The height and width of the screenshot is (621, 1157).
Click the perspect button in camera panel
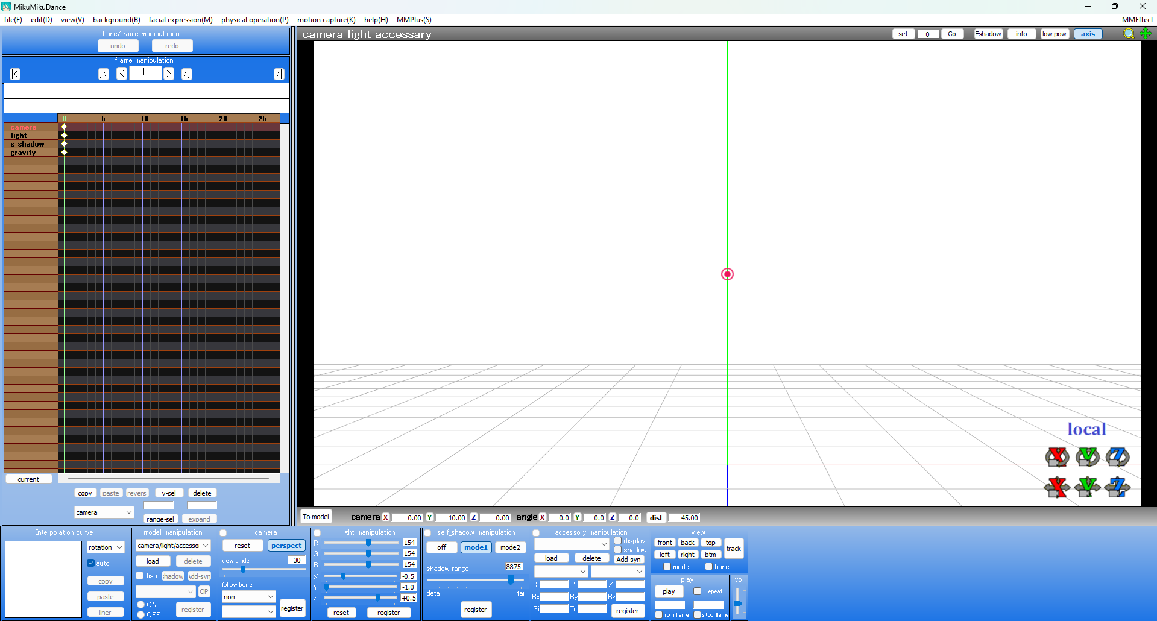coord(286,545)
